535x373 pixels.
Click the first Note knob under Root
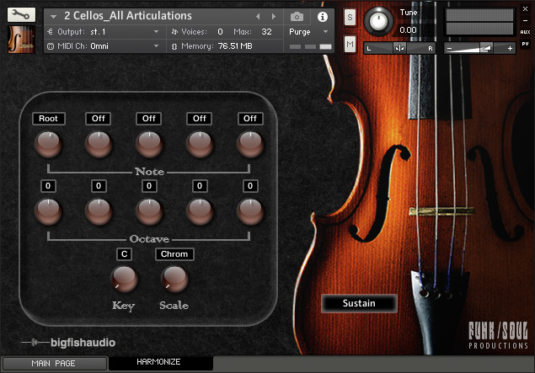[48, 145]
